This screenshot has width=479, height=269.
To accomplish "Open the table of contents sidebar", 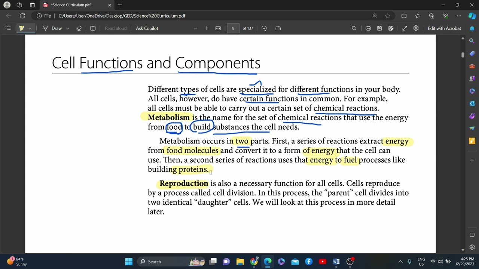I will tap(8, 28).
